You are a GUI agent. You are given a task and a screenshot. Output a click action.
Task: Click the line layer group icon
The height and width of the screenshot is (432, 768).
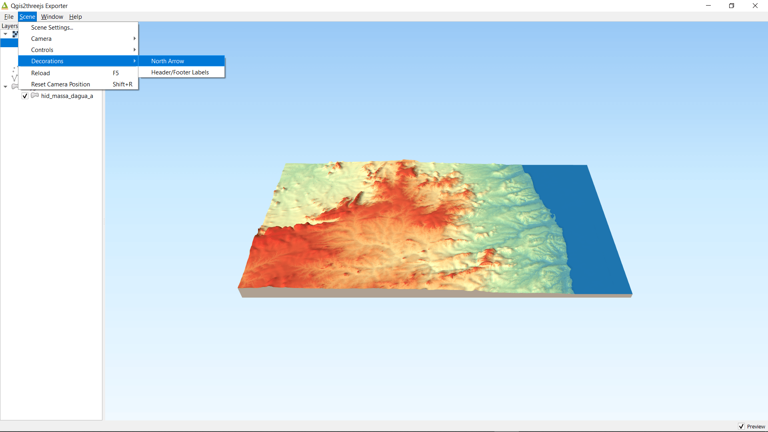(x=14, y=77)
